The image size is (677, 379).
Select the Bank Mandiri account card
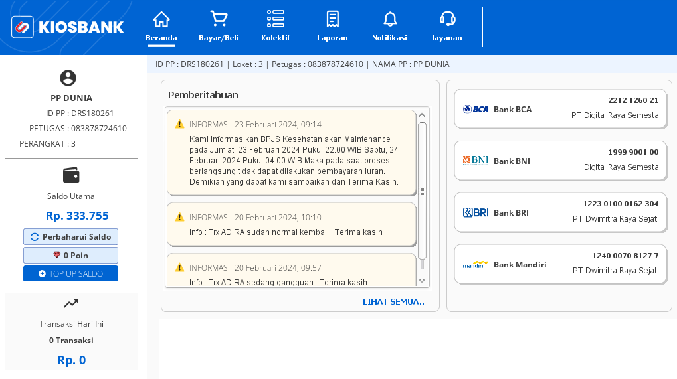click(x=561, y=264)
